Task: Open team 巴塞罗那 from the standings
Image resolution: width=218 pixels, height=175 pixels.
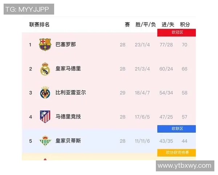Action: click(x=66, y=44)
